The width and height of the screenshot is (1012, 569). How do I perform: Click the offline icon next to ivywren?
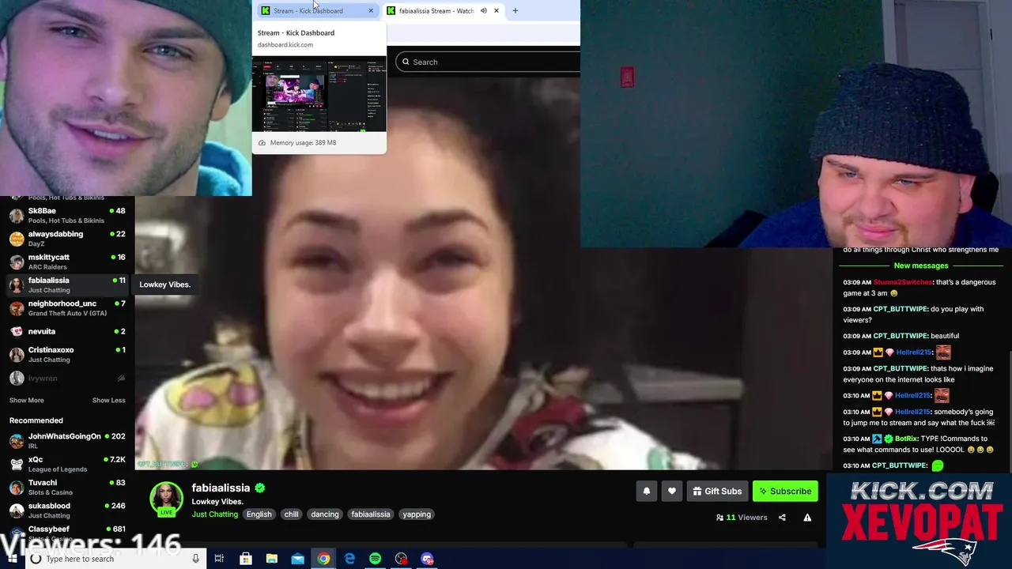click(x=121, y=379)
